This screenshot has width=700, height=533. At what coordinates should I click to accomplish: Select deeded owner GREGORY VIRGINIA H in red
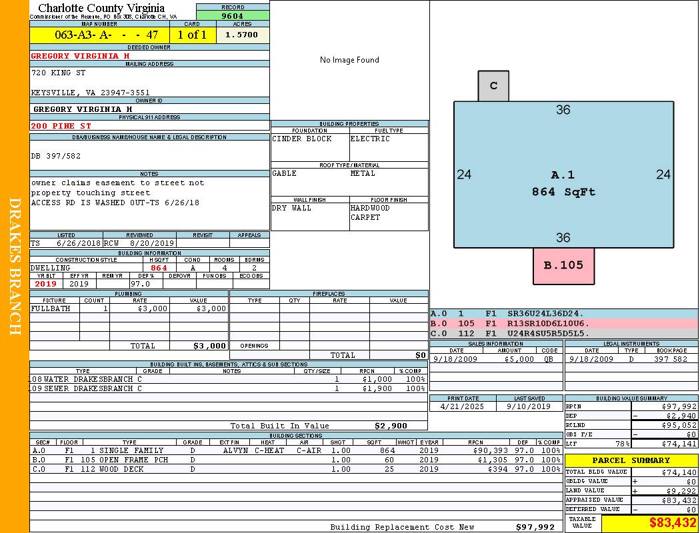[81, 56]
